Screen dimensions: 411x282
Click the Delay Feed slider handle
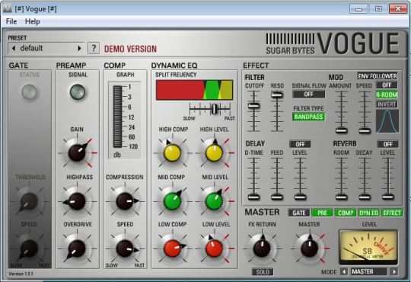(x=277, y=197)
